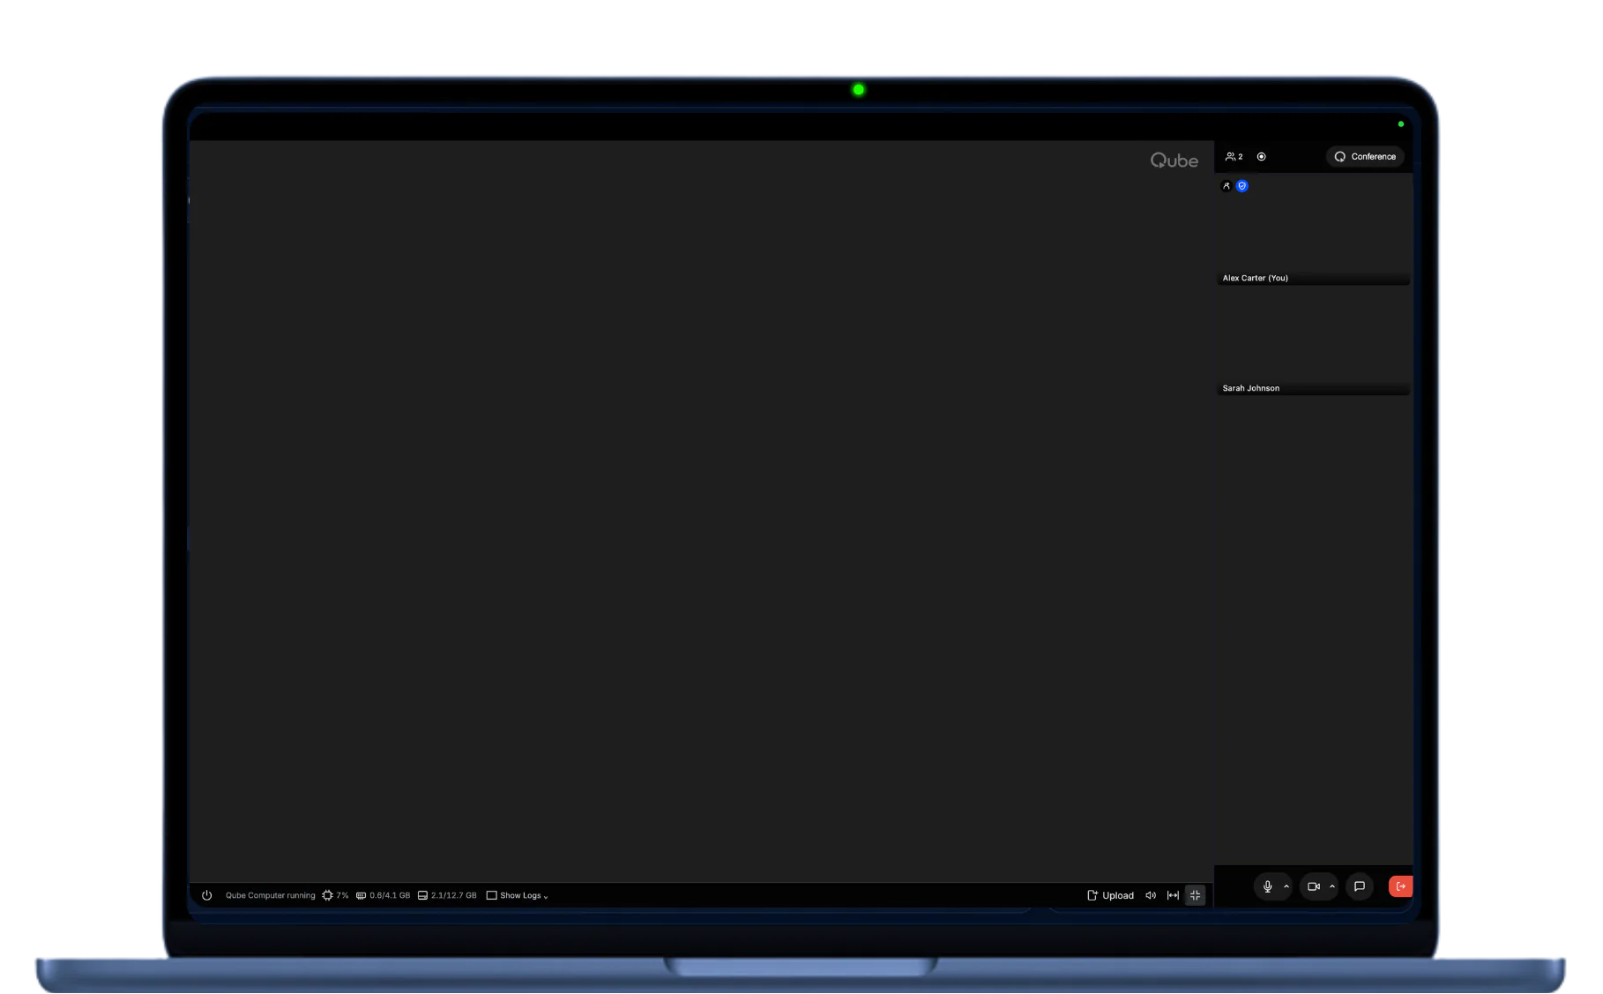Leave the session with red exit button
The image size is (1603, 994).
click(1400, 886)
